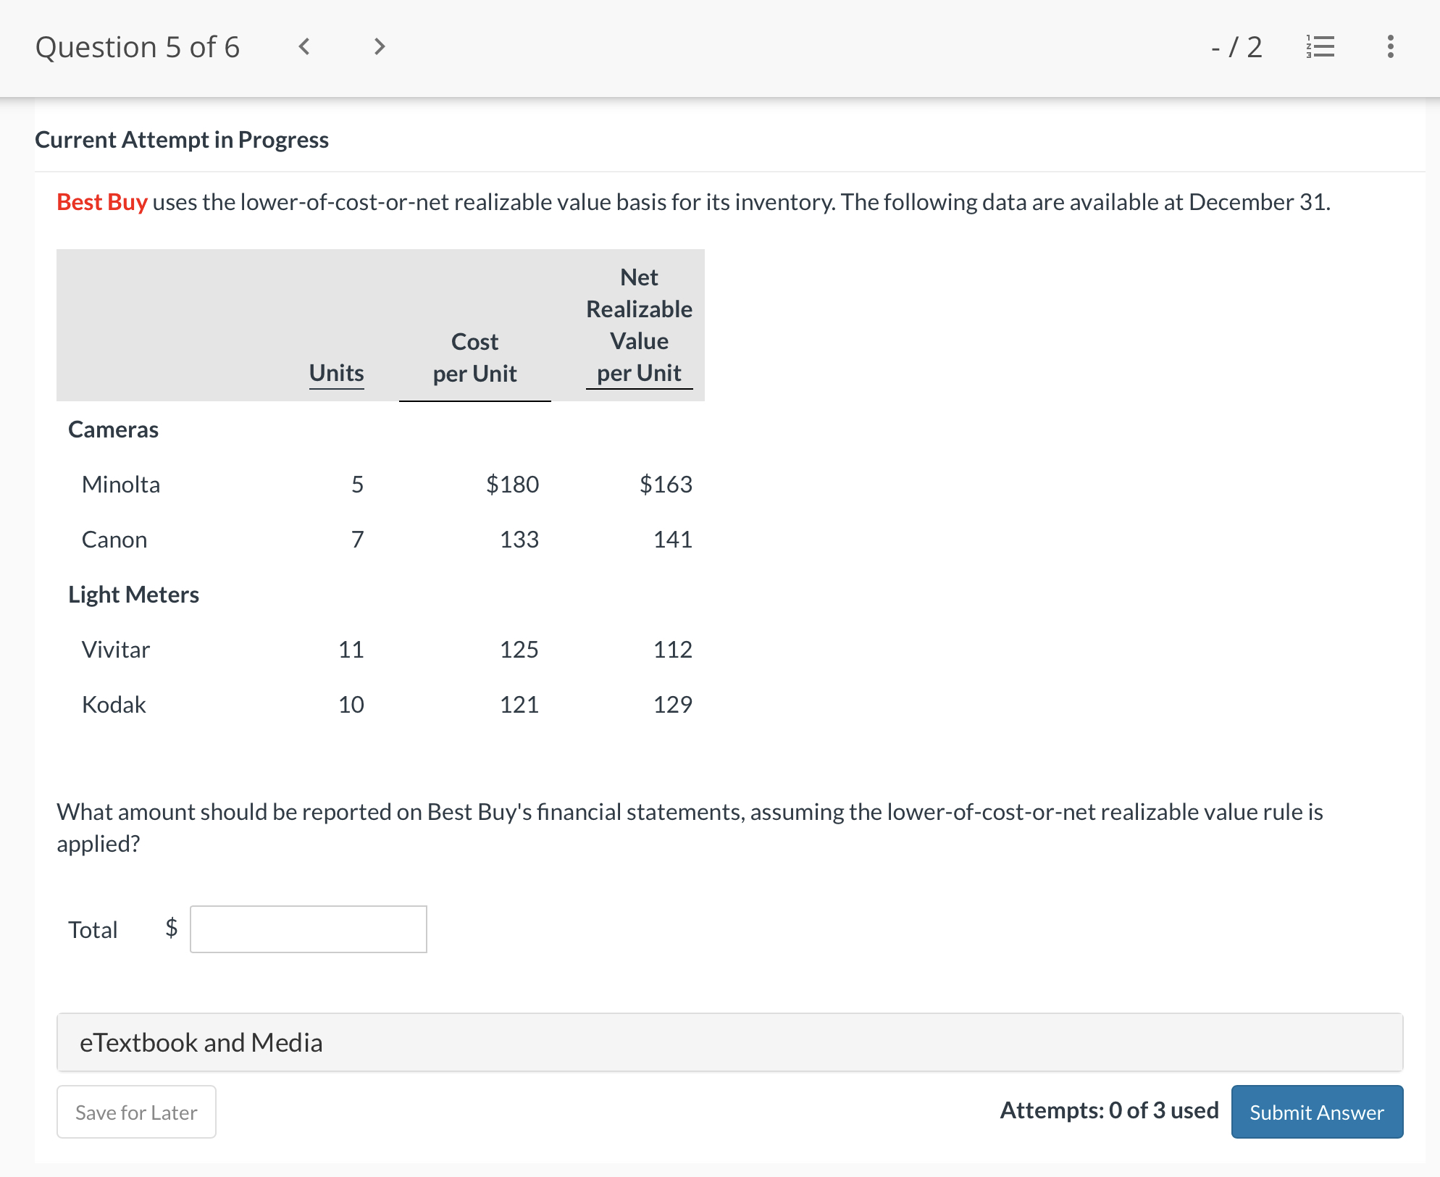This screenshot has width=1440, height=1177.
Task: Click the Minolta cost value $180
Action: click(x=512, y=484)
